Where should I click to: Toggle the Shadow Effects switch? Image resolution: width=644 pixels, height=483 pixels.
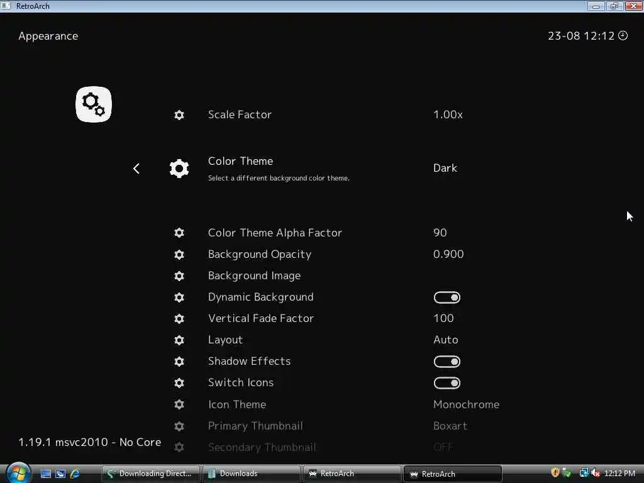pos(447,362)
